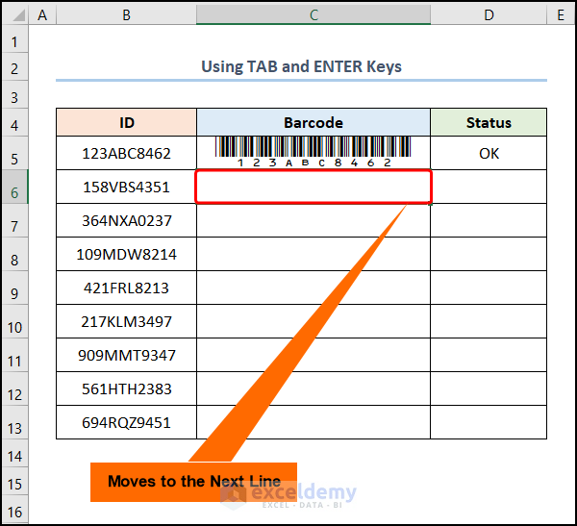Click the 'ID' header cell
This screenshot has width=577, height=526.
pos(126,122)
